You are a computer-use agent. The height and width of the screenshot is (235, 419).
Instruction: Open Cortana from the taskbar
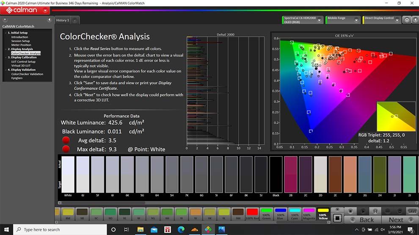point(113,230)
